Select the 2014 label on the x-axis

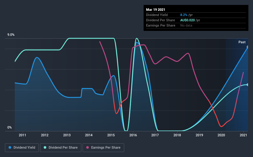pyautogui.click(x=89, y=135)
